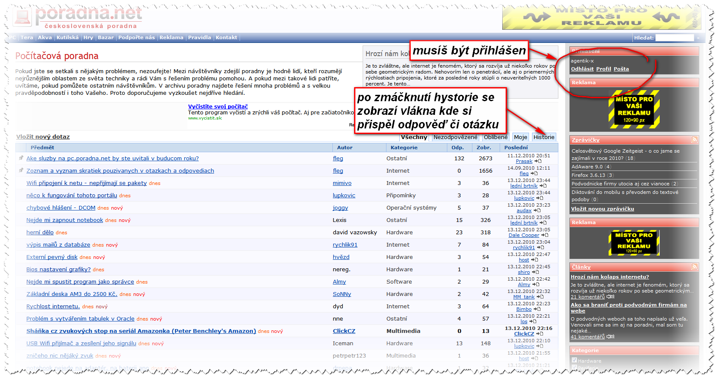Click the pin icon beside the 'Ake sluzby' thread

pyautogui.click(x=21, y=158)
